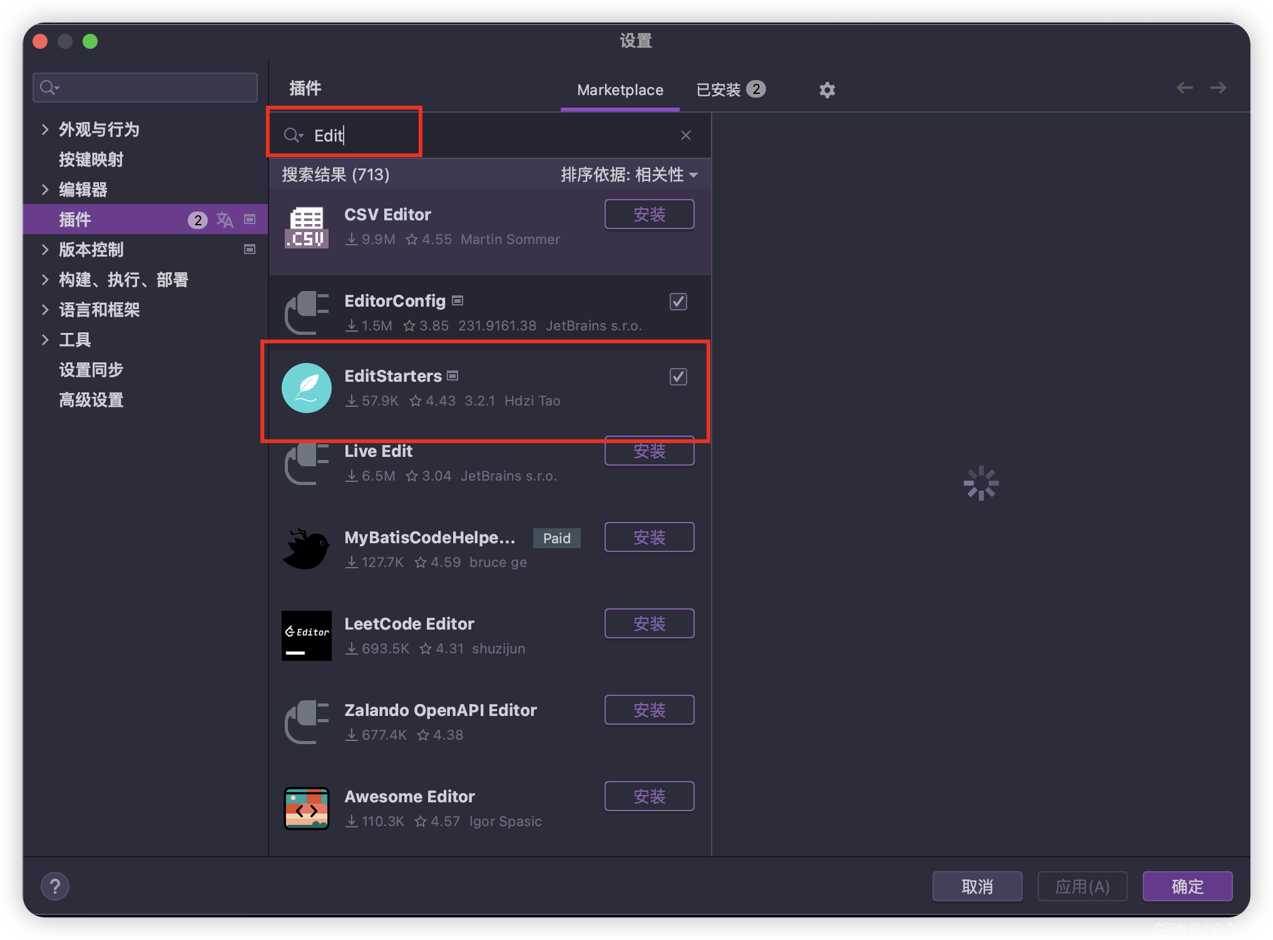Click the Live Edit plugin icon
The image size is (1273, 940).
click(x=307, y=464)
